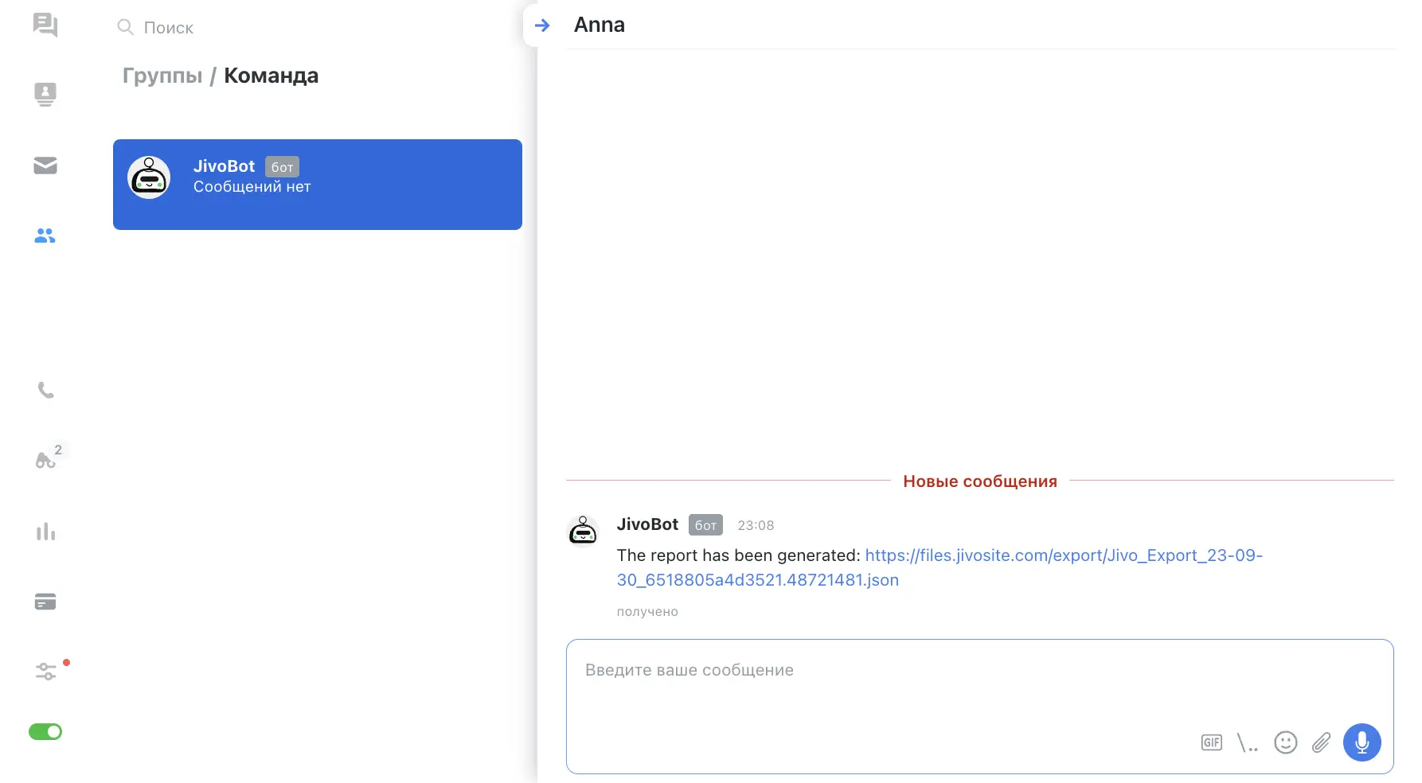
Task: Open the emoji picker
Action: [1285, 742]
